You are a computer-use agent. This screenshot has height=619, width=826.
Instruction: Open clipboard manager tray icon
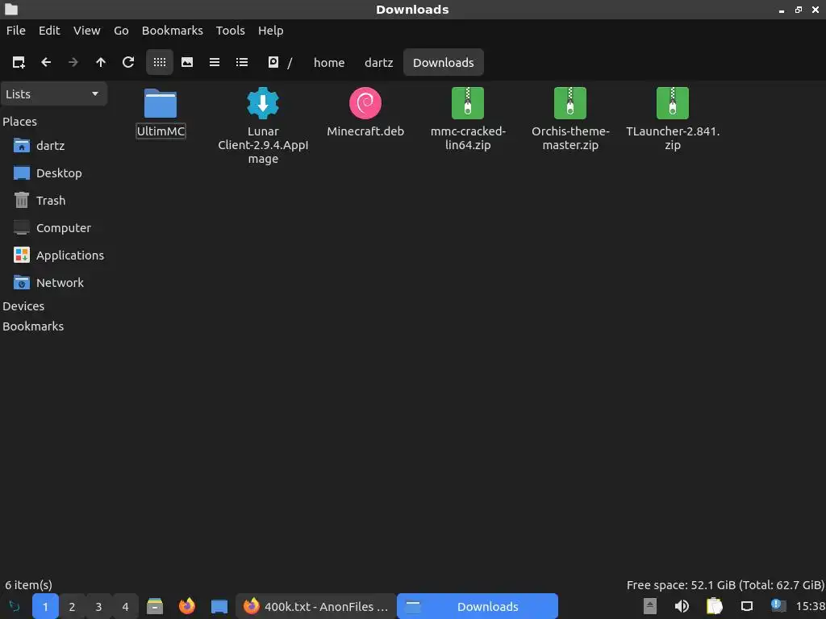coord(715,607)
